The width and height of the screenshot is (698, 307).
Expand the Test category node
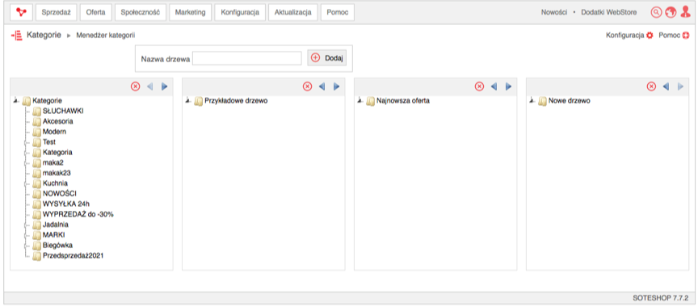click(27, 142)
